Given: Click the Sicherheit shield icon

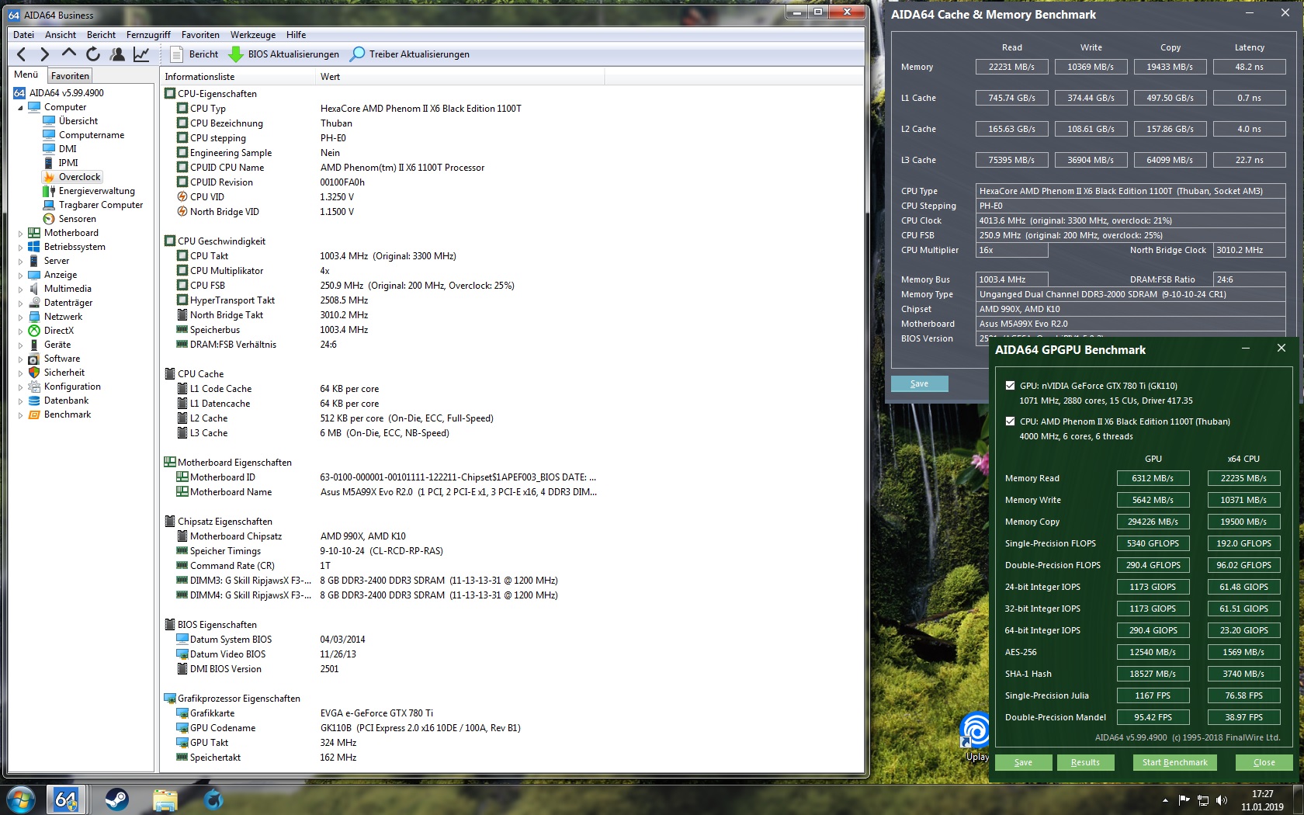Looking at the screenshot, I should point(34,373).
